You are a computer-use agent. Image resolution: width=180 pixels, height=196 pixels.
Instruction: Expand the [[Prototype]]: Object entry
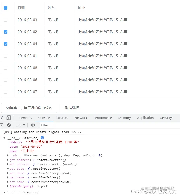pos(8,186)
